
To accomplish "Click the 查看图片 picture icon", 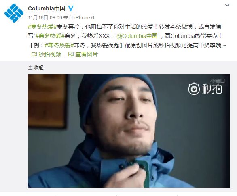I will click(71, 54).
